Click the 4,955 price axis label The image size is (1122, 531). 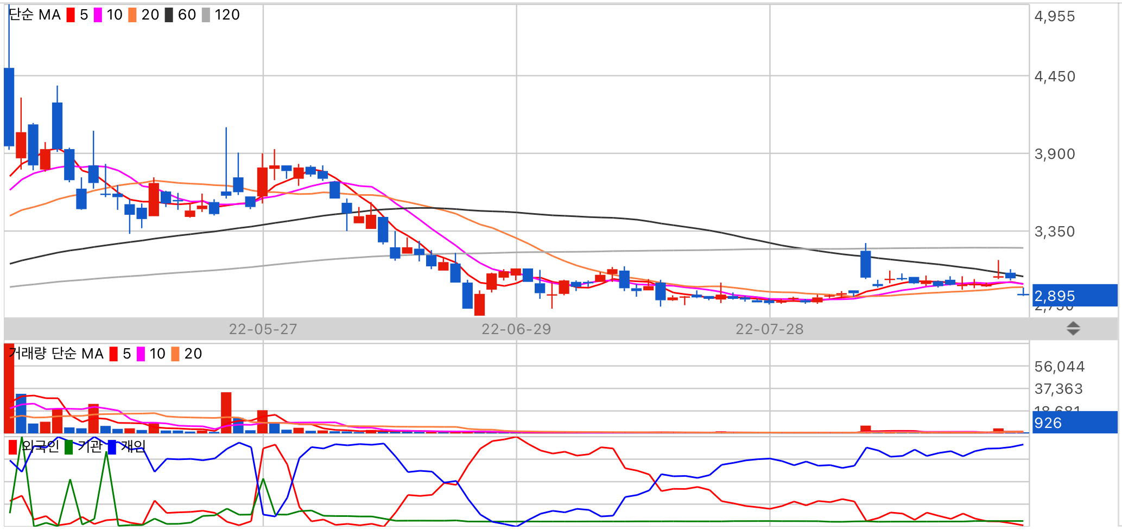coord(1055,16)
